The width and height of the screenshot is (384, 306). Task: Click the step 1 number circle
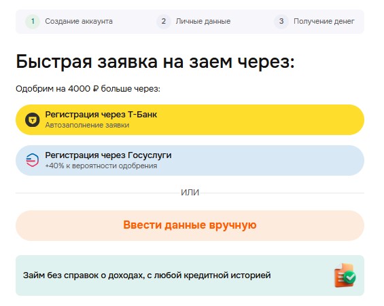pyautogui.click(x=33, y=21)
